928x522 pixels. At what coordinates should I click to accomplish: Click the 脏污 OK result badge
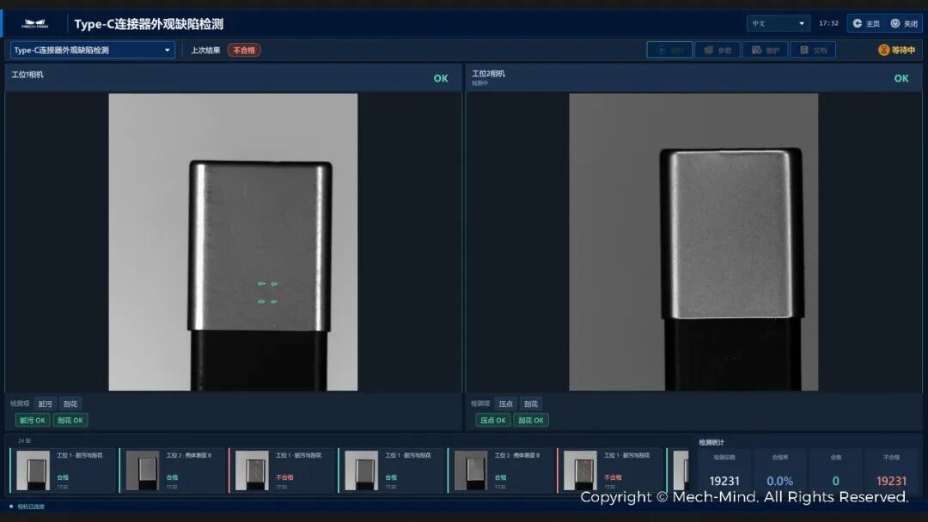(32, 421)
